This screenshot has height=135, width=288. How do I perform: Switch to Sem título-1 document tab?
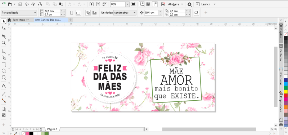click(21, 20)
